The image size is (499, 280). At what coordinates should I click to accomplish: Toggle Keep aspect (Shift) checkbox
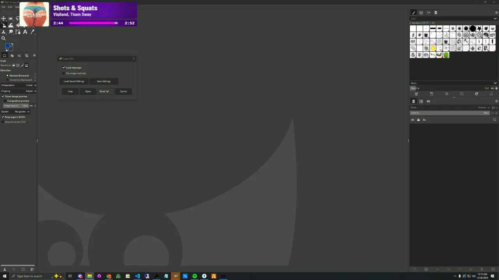pyautogui.click(x=3, y=117)
